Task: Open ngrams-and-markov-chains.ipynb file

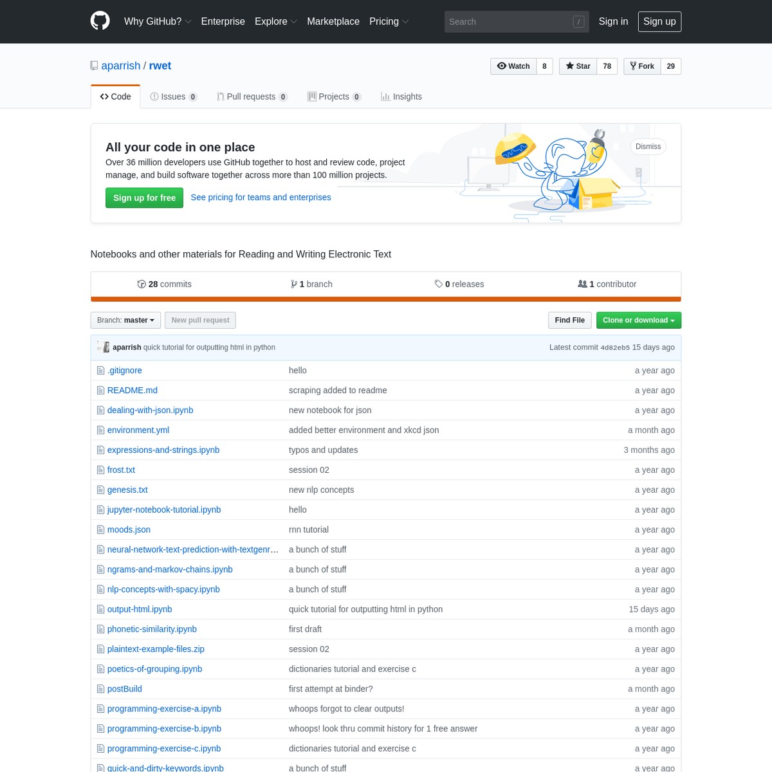Action: point(170,570)
